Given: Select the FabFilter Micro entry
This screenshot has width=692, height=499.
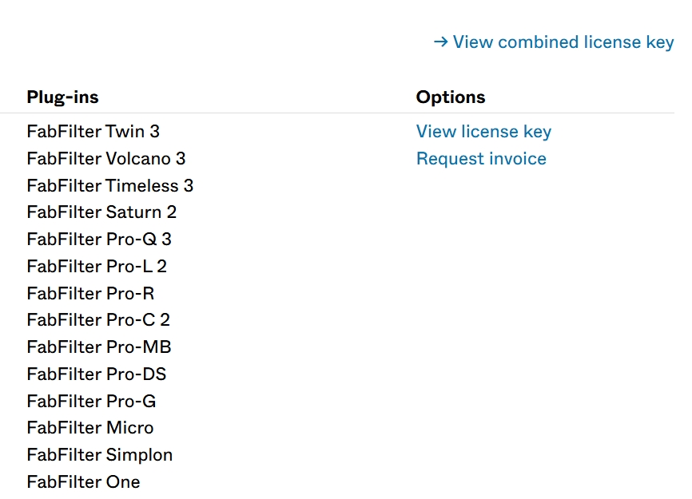Looking at the screenshot, I should [x=90, y=428].
